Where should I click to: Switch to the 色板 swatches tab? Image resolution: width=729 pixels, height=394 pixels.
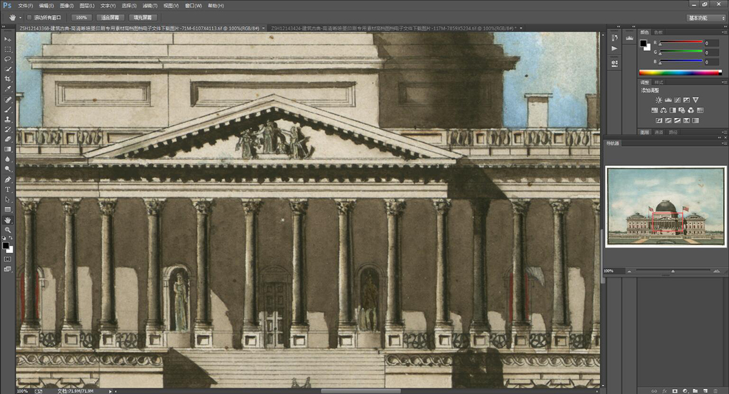tap(659, 32)
